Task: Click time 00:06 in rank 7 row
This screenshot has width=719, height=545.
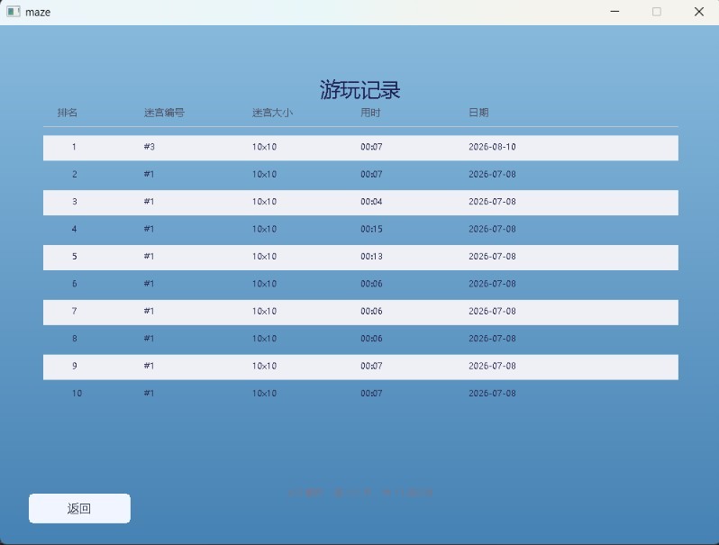Action: (x=371, y=311)
